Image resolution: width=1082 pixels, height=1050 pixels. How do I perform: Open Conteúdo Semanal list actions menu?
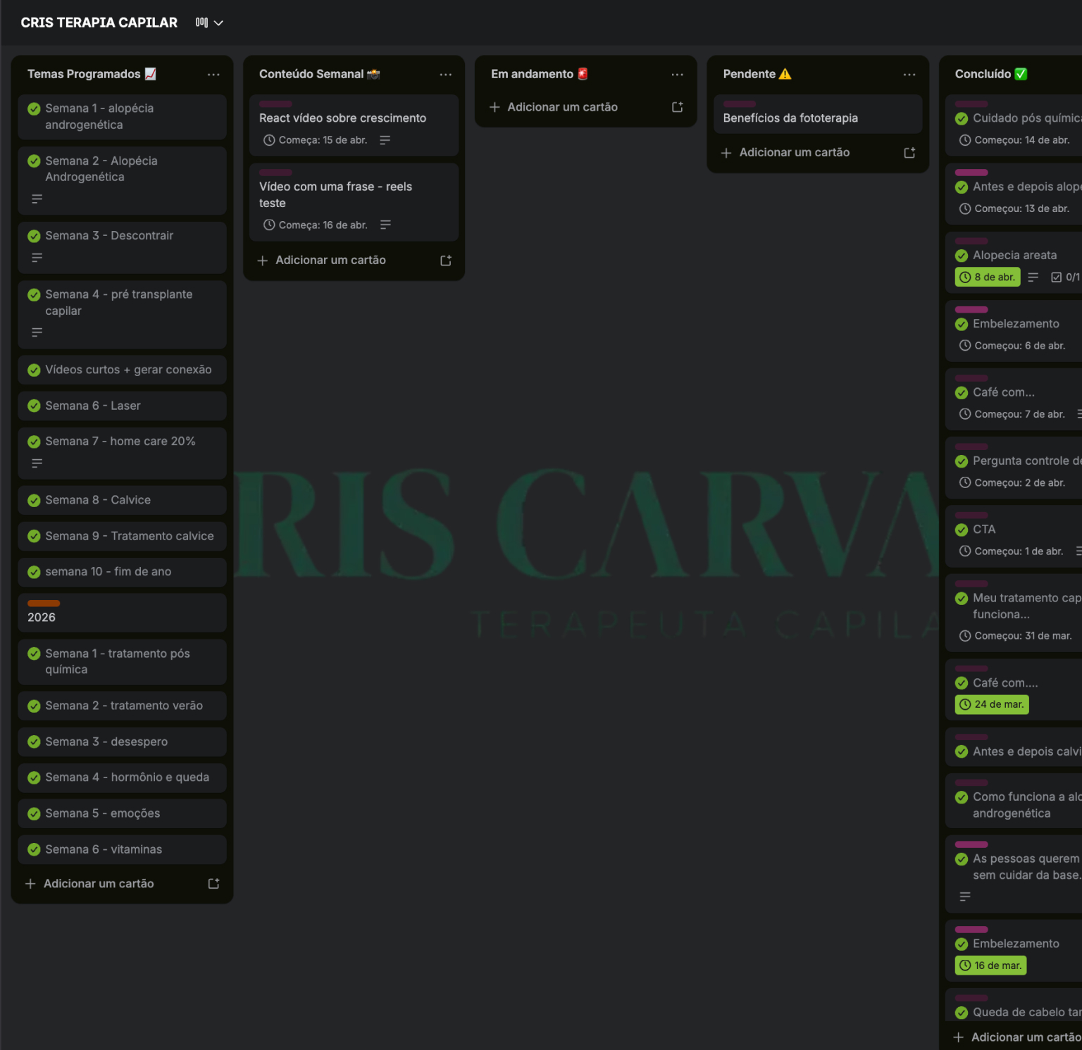pos(445,75)
